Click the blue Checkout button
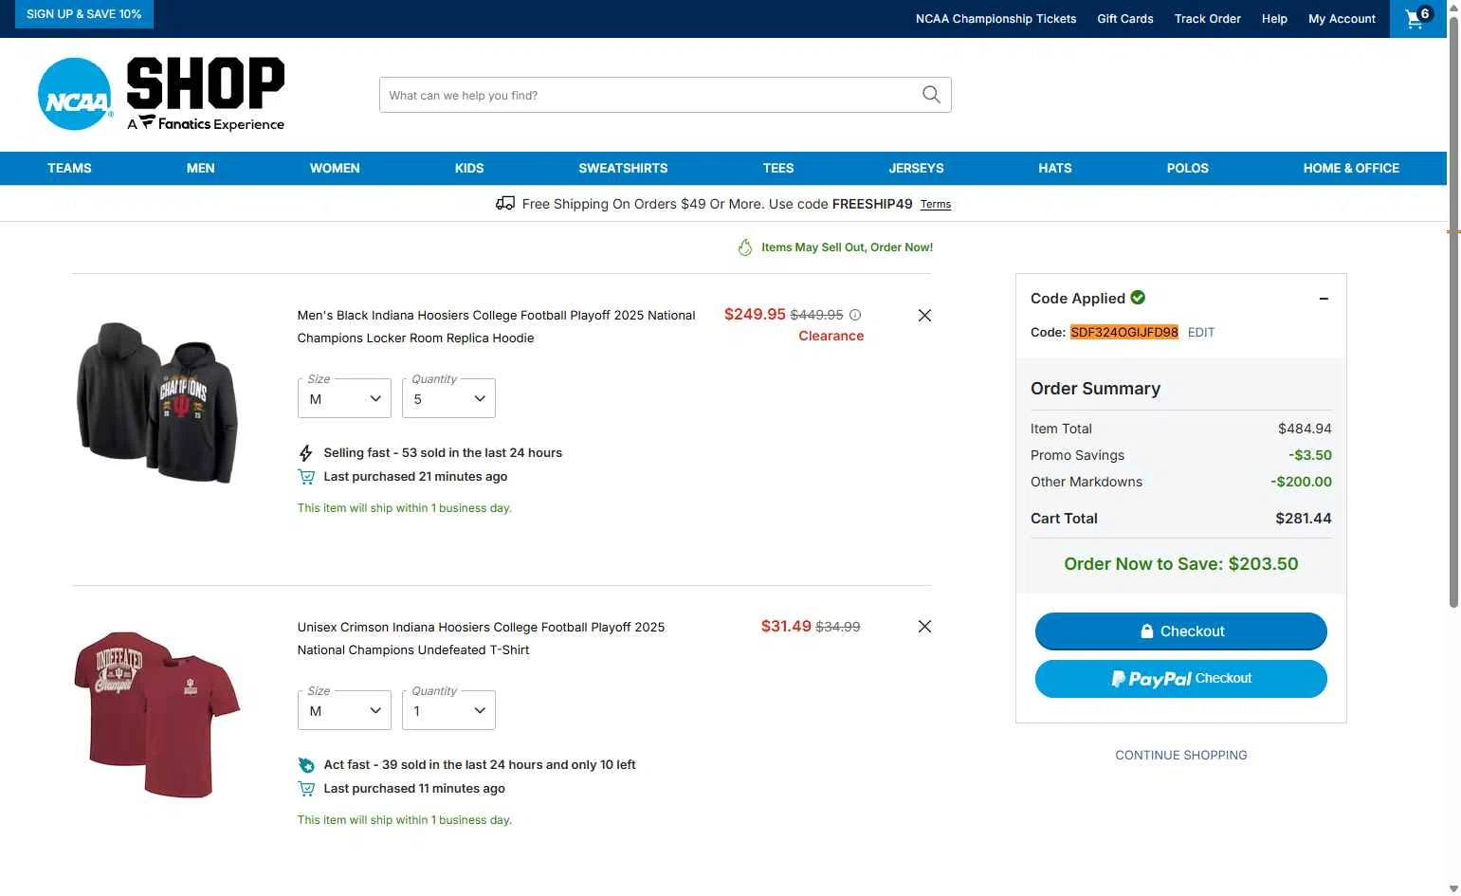This screenshot has height=896, width=1461. [1180, 631]
